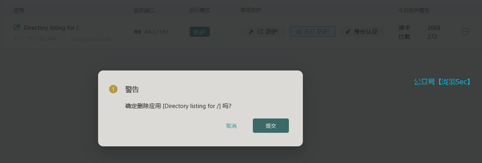Click the 高级防护 column header
Viewport: 482px width, 163px height.
click(x=251, y=10)
